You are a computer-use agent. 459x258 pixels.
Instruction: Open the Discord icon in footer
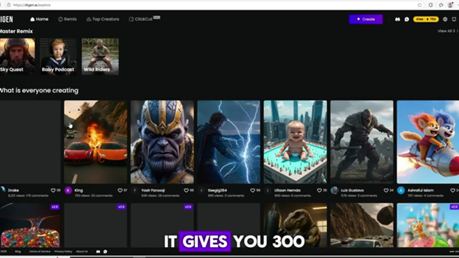[98, 252]
